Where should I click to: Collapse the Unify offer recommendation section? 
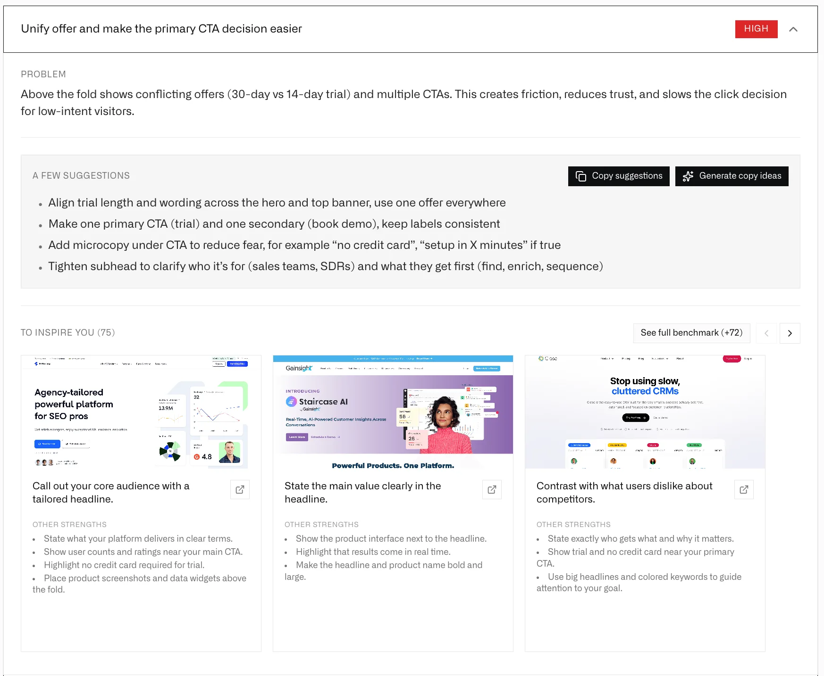tap(794, 29)
